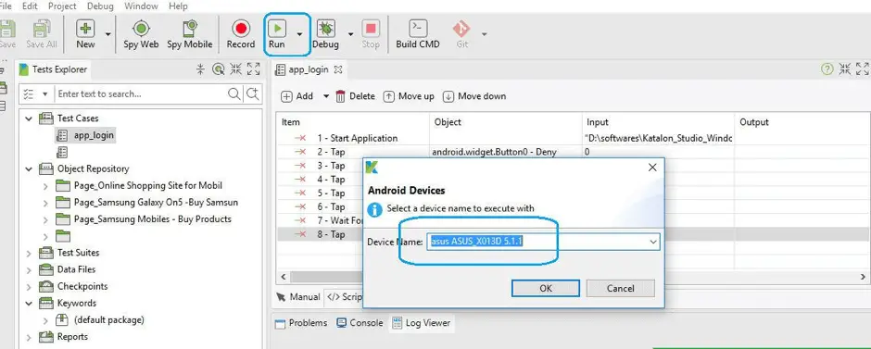Screen dimensions: 871x349
Task: Click the New toolbar icon
Action: pos(85,34)
